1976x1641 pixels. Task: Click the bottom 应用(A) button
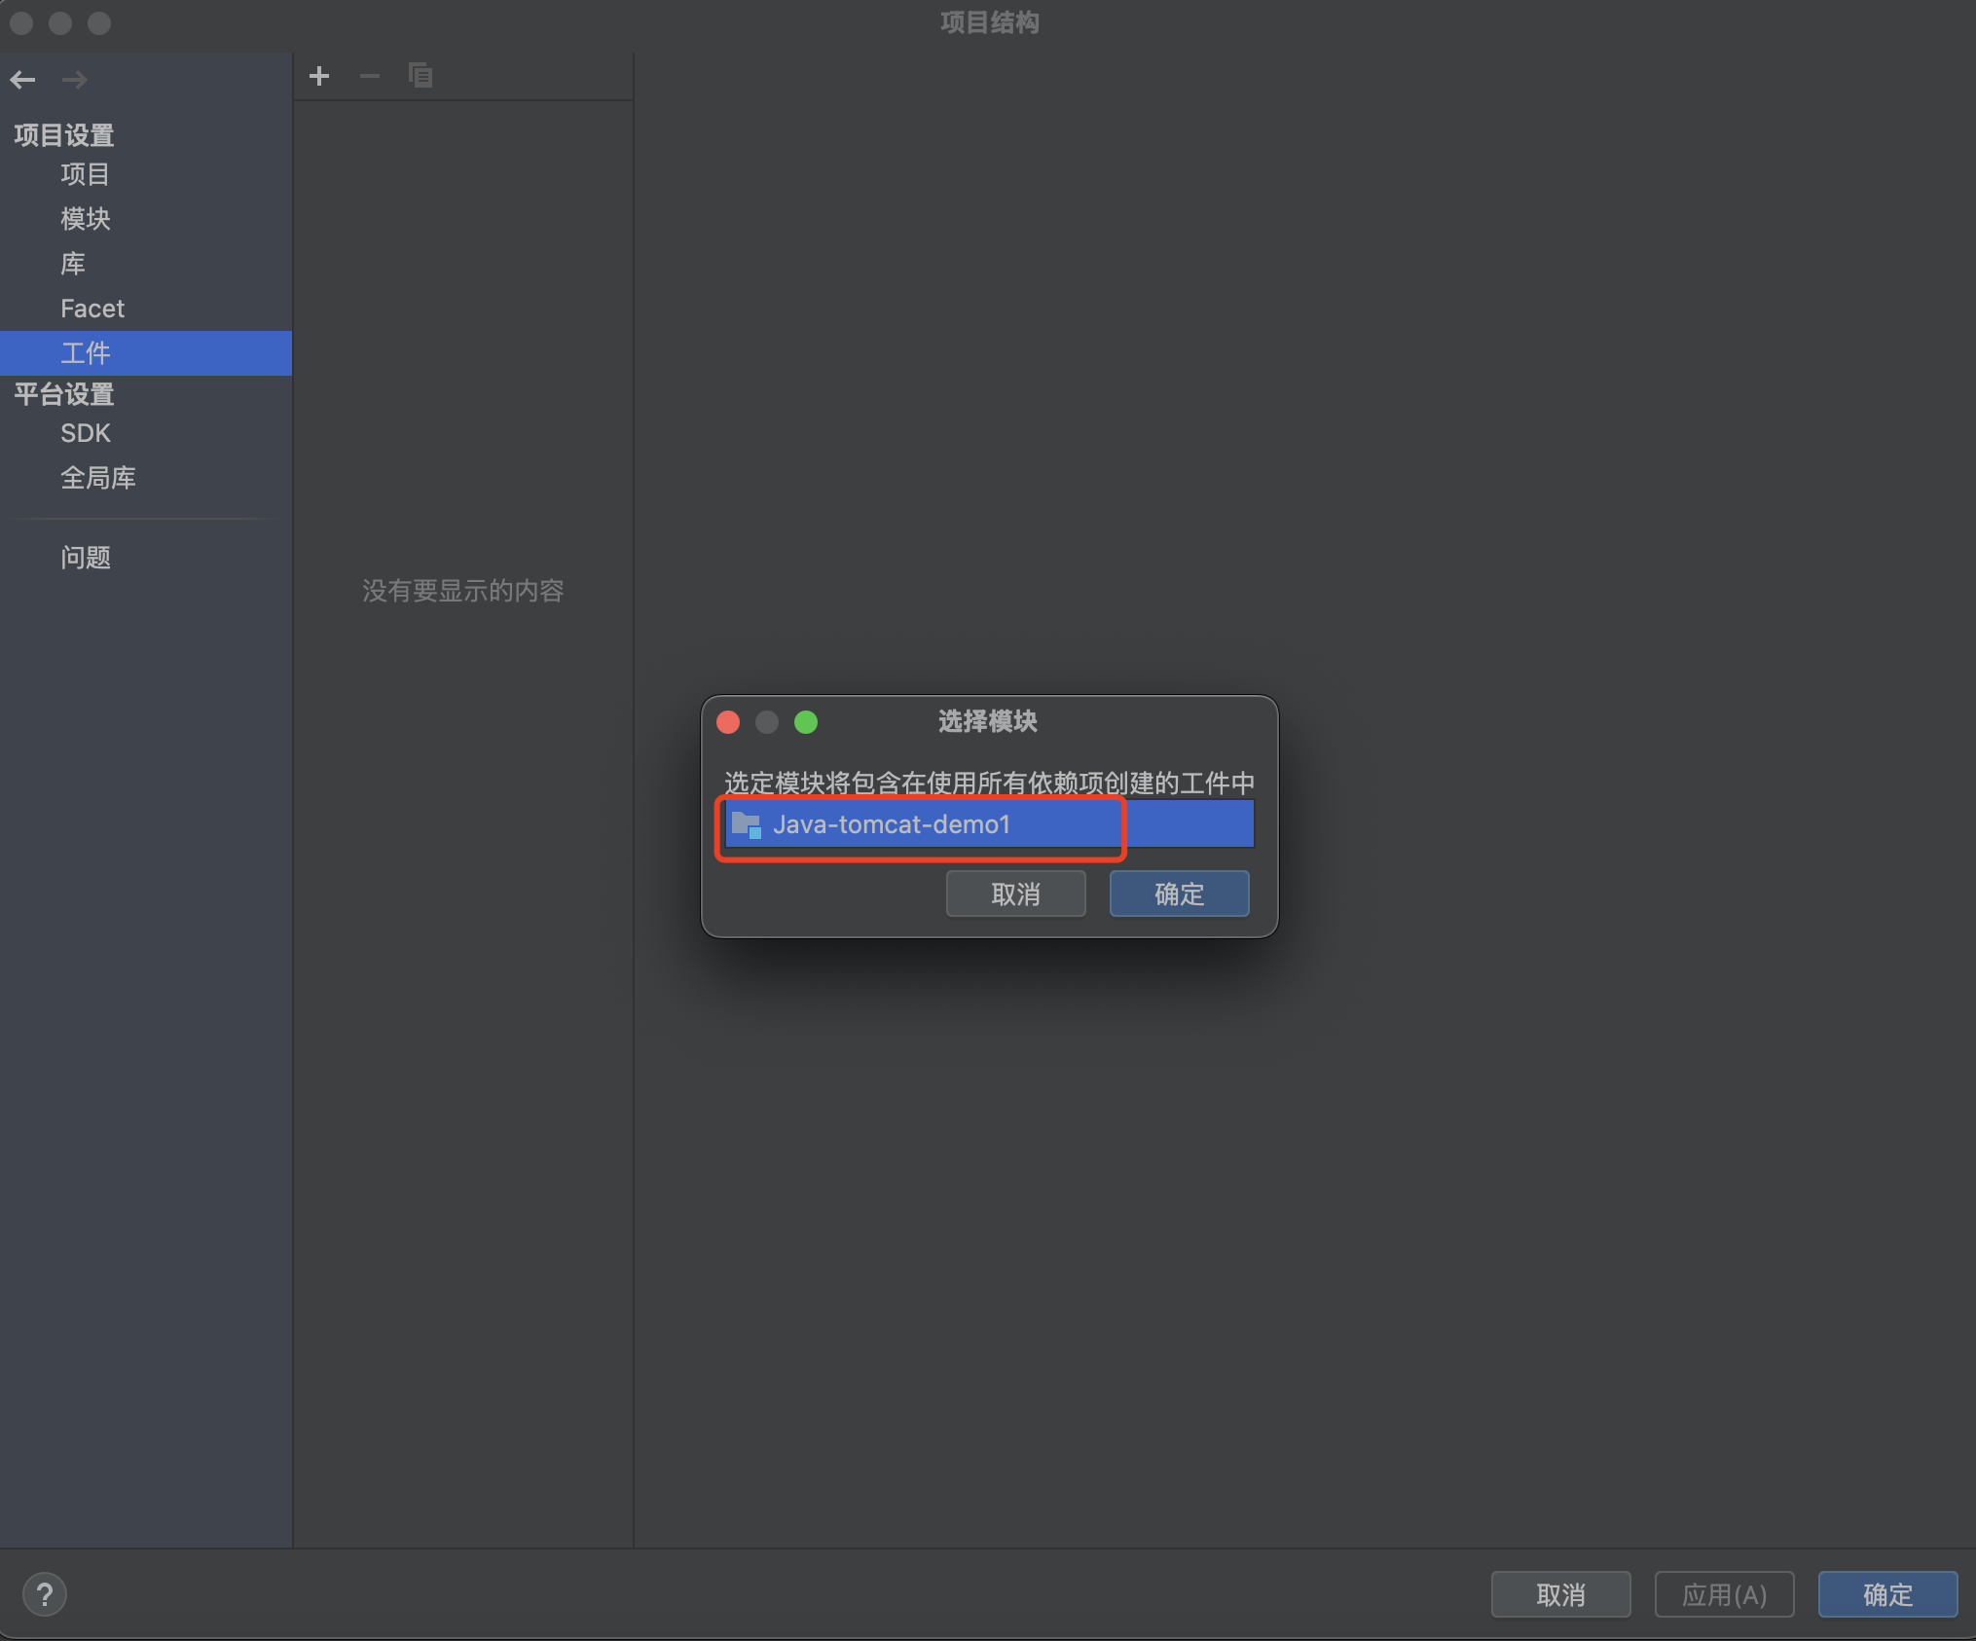[1724, 1594]
